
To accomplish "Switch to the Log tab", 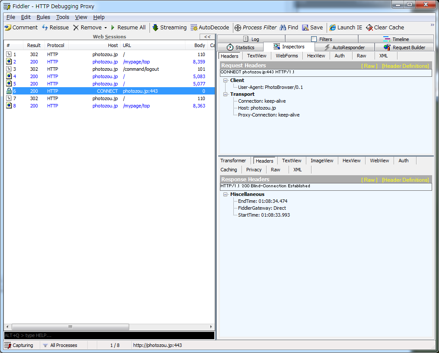I will point(251,39).
